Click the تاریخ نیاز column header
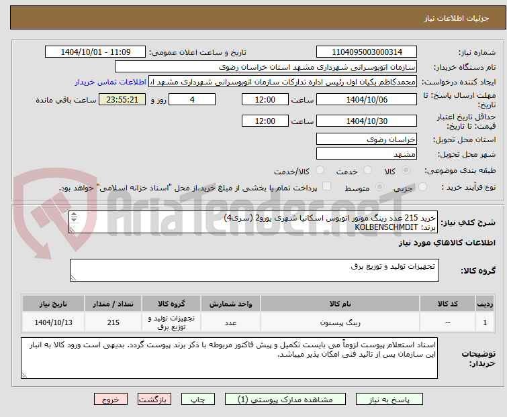The image size is (507, 417). (53, 304)
